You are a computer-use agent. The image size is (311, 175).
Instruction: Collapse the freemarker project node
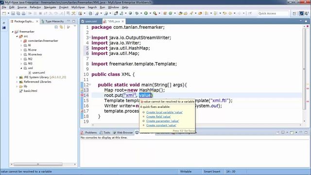[13, 32]
